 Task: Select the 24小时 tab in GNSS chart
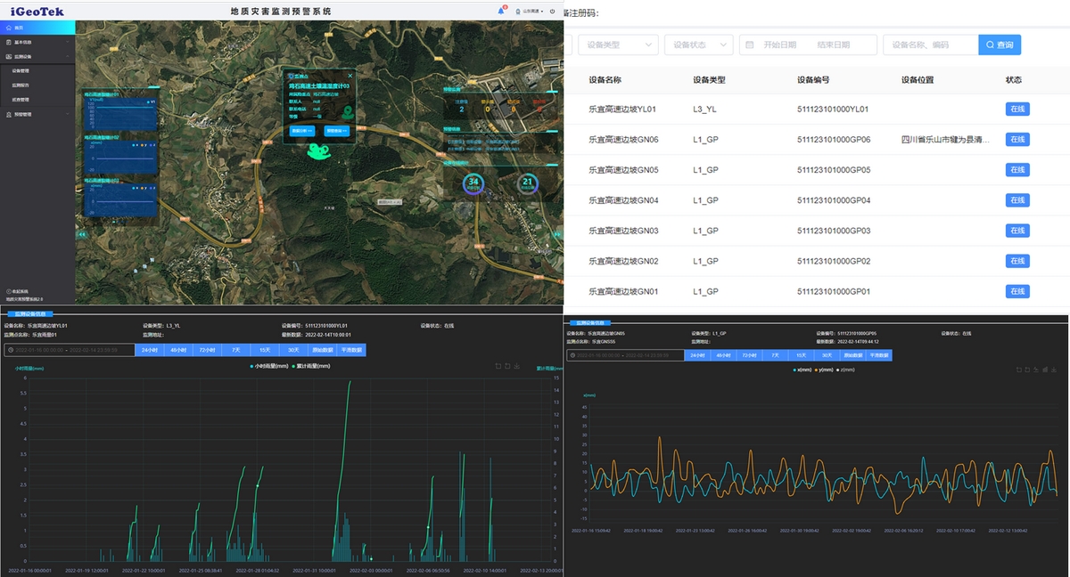pyautogui.click(x=697, y=355)
